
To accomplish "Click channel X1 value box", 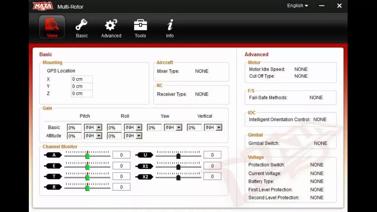I will (212, 166).
